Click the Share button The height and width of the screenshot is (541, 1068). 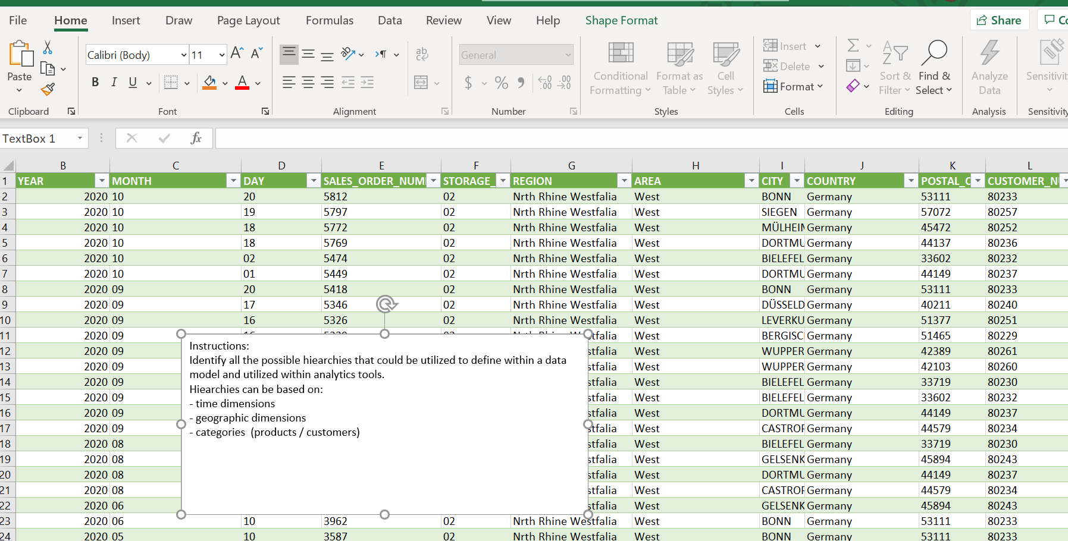pos(1000,20)
